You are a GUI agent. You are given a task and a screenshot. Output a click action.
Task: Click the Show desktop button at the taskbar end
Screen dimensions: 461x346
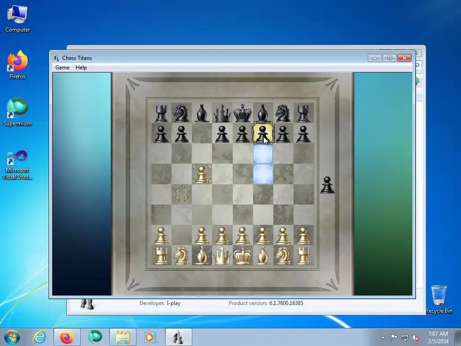tap(458, 337)
